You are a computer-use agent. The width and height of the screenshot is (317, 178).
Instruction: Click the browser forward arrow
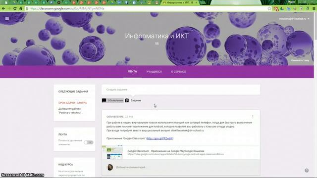click(x=9, y=8)
